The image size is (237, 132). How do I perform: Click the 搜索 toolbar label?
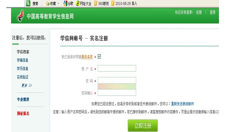tap(35, 3)
